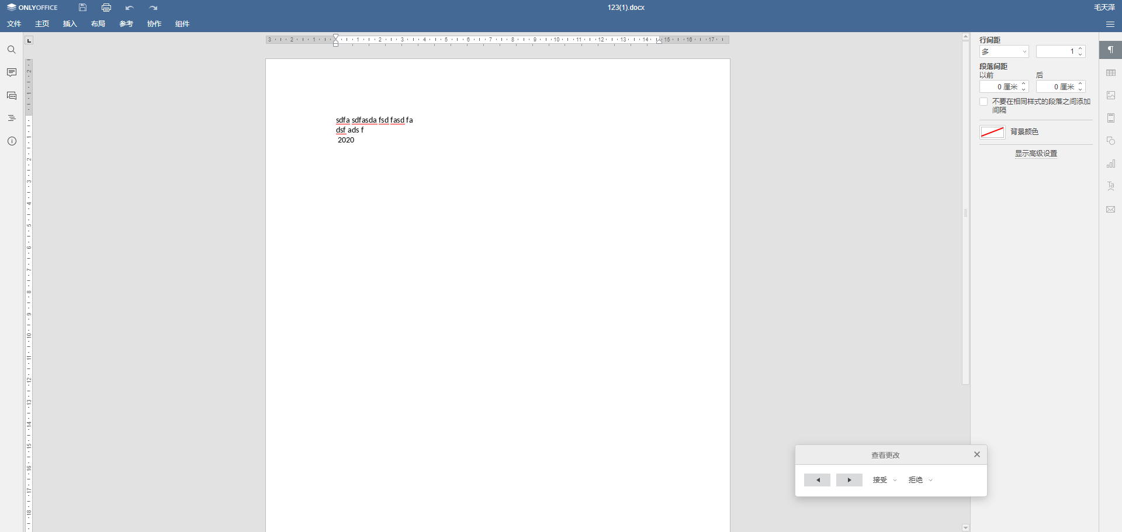
Task: Open the Chat panel in left sidebar
Action: pyautogui.click(x=12, y=95)
